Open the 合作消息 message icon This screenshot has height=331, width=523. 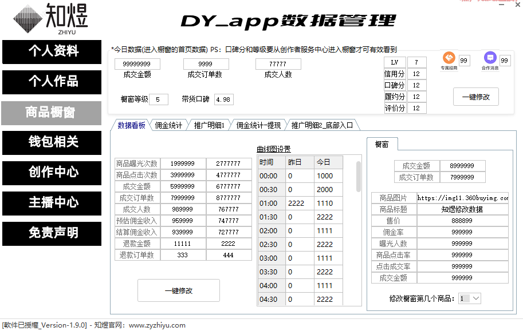pyautogui.click(x=490, y=59)
